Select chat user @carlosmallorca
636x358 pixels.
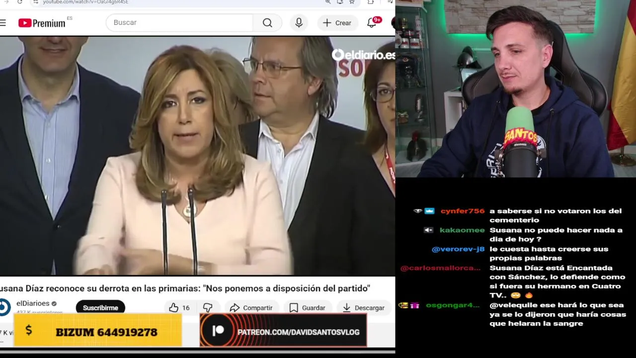(441, 268)
